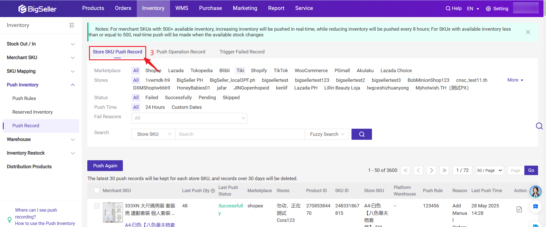
Task: Click the Go page button
Action: point(531,170)
